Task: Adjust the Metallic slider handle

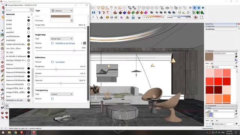Action: (x=36, y=76)
